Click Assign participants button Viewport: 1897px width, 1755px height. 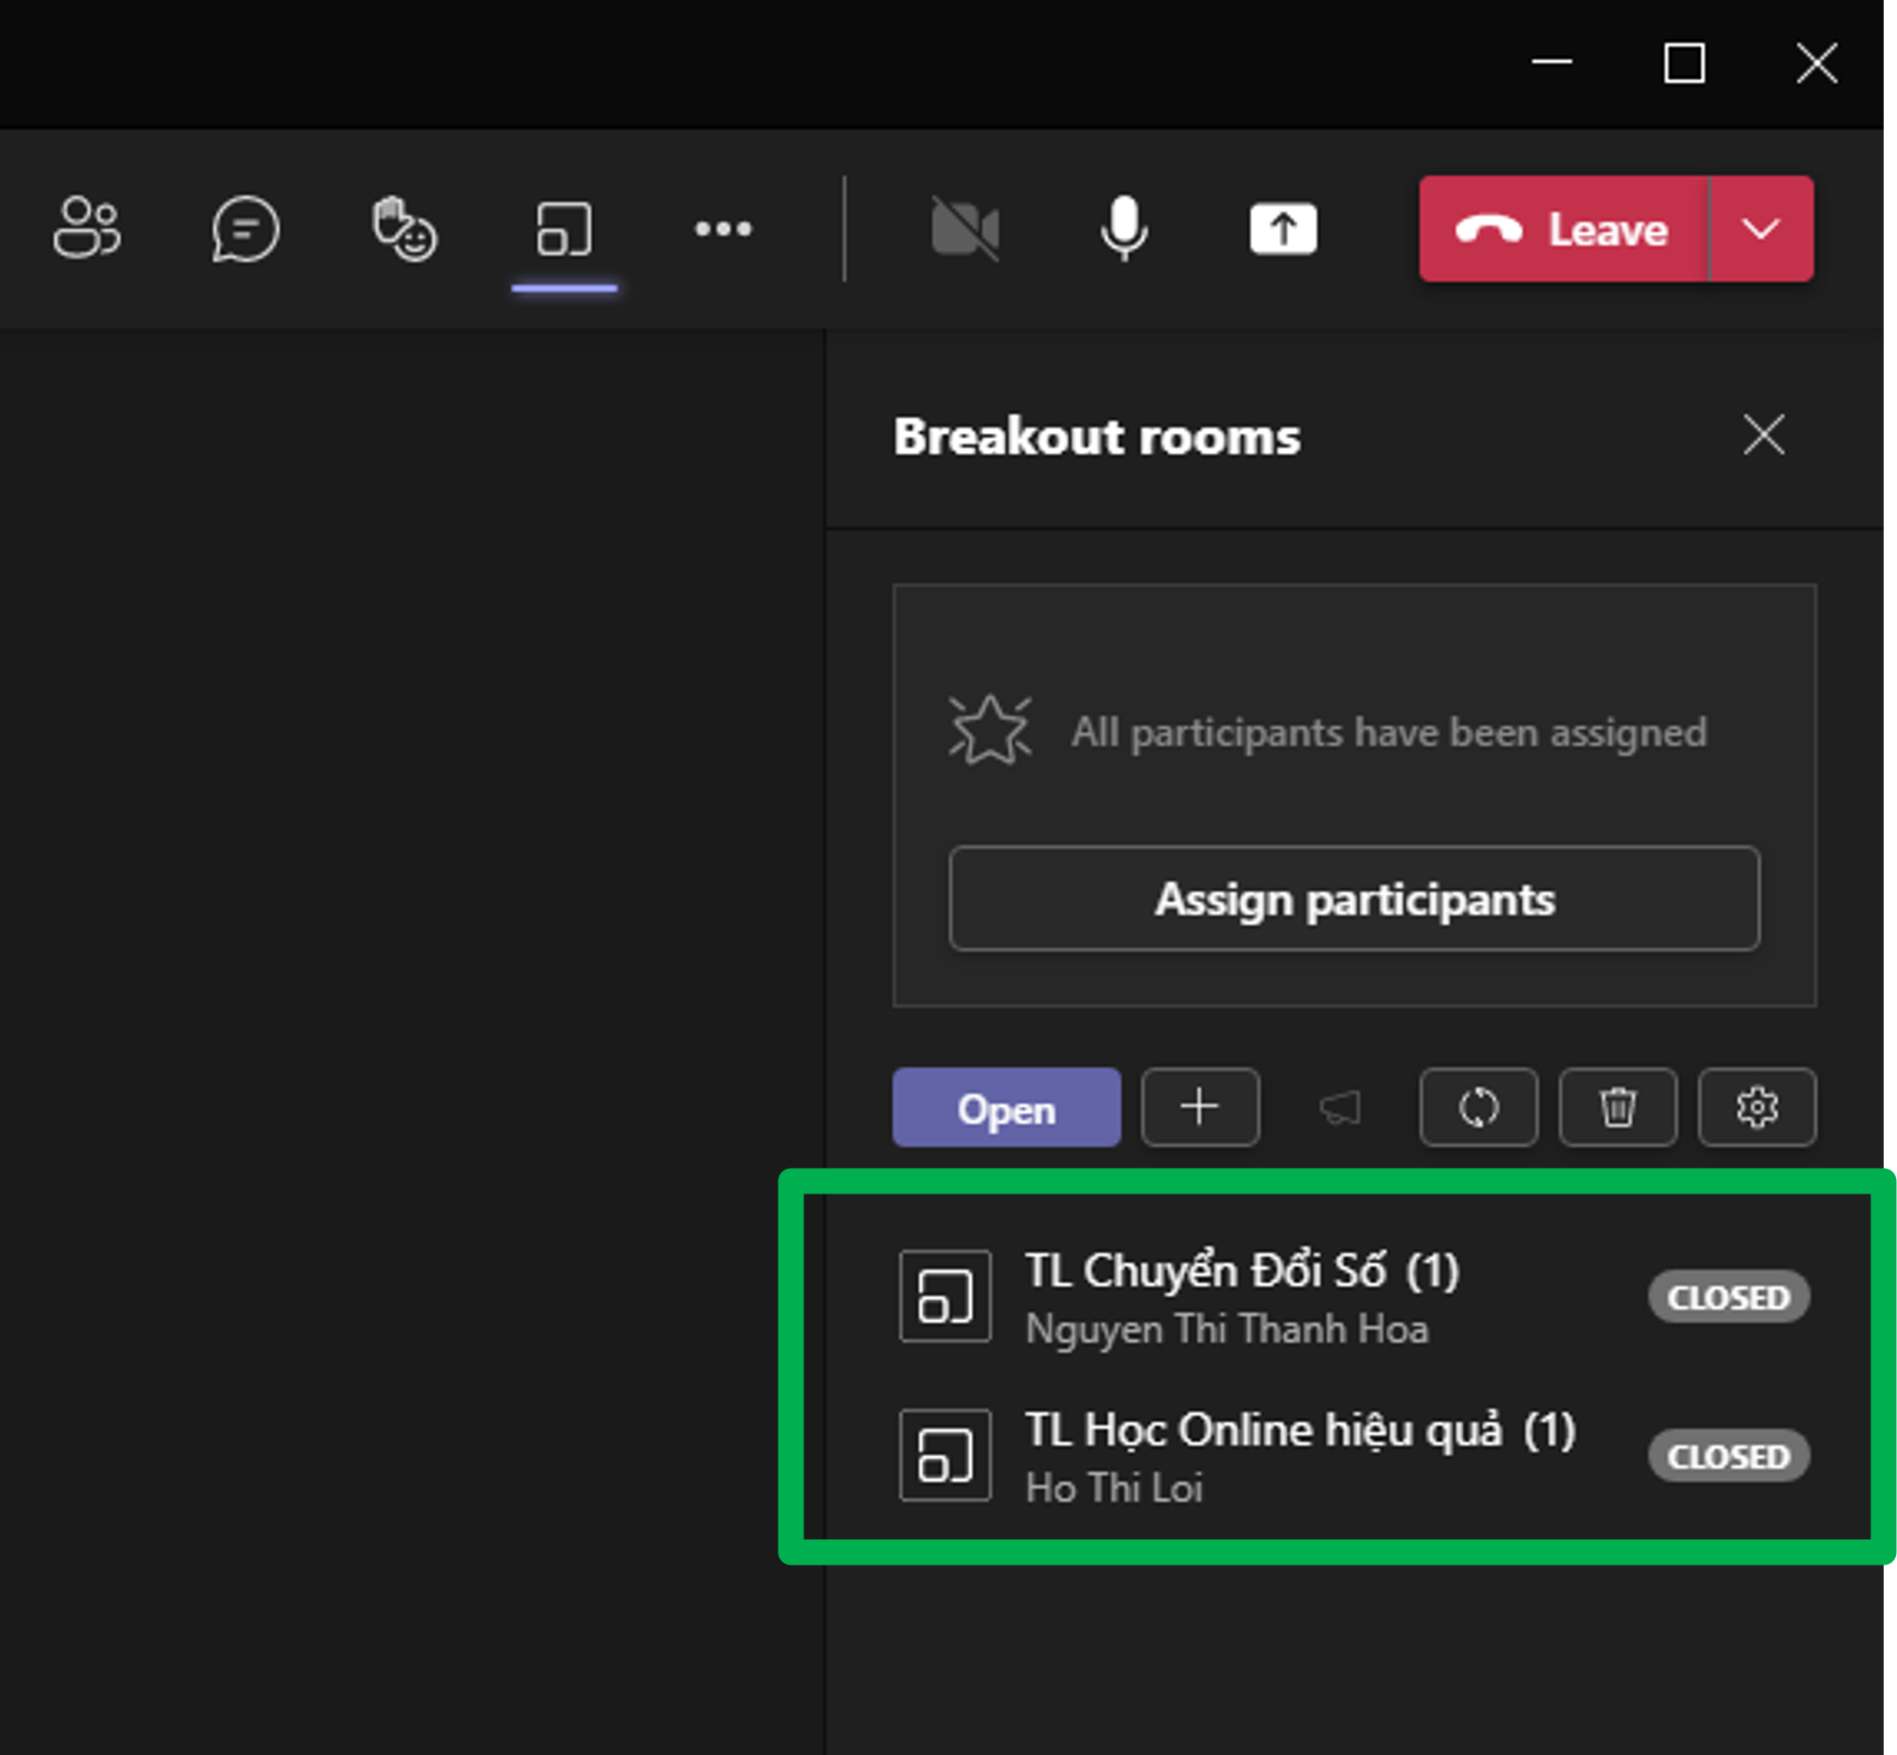[x=1354, y=898]
